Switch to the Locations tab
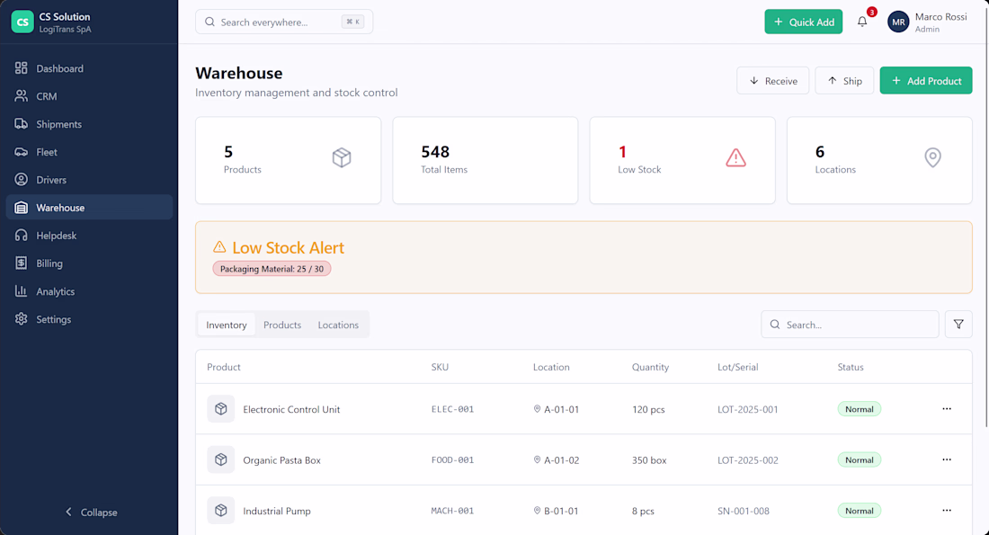989x535 pixels. 338,325
